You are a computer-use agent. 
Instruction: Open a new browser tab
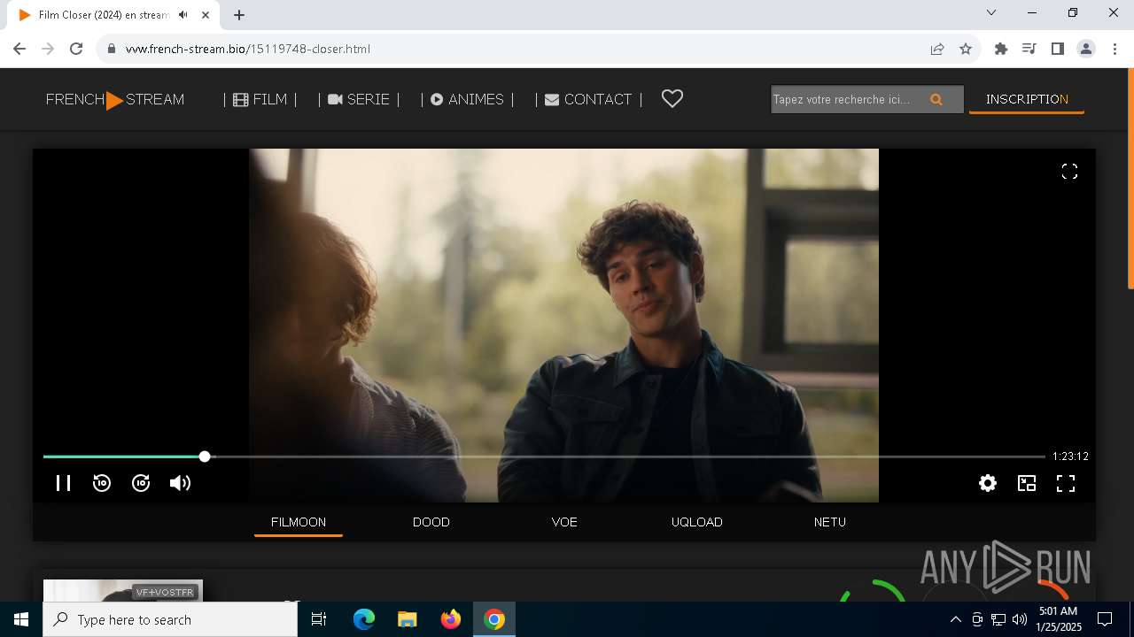click(x=239, y=15)
